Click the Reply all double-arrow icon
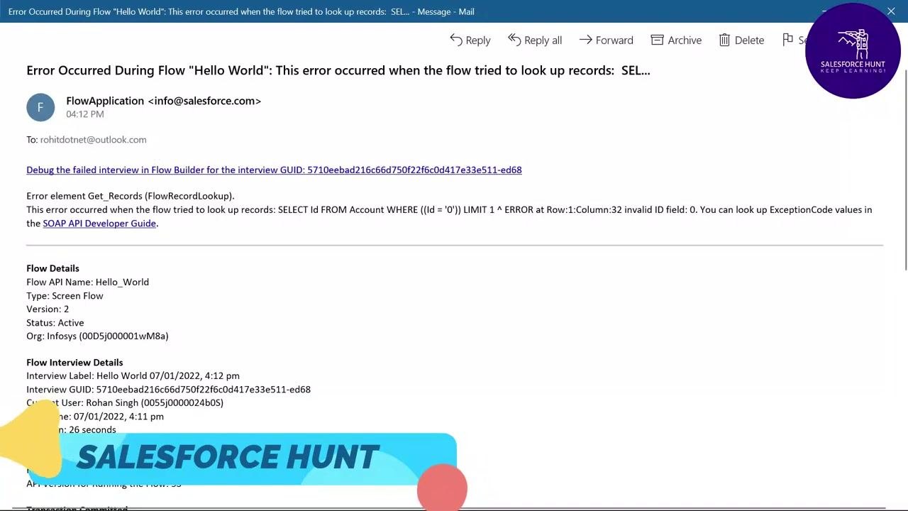 [514, 40]
